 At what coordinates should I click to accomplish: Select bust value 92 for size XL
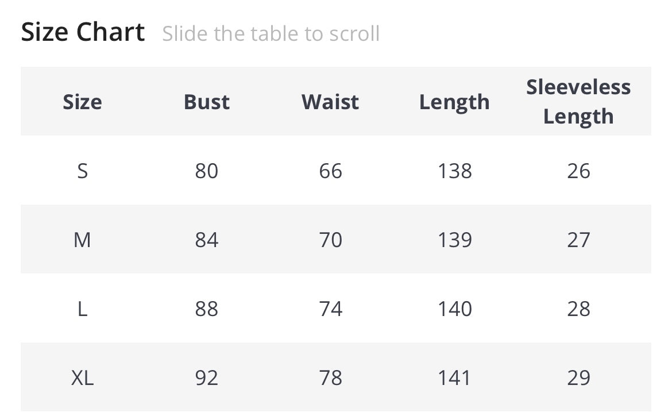(x=206, y=378)
